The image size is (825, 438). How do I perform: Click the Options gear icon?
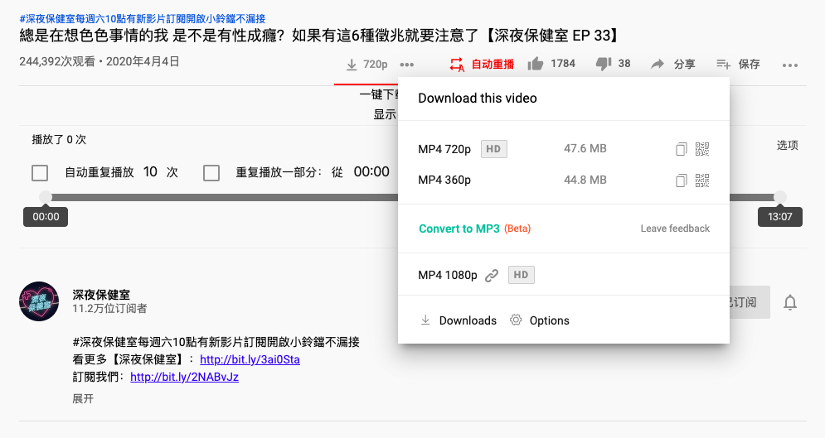[x=516, y=320]
